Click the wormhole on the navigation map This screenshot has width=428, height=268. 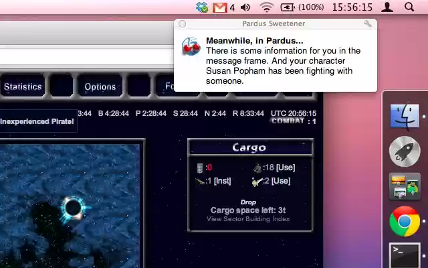pyautogui.click(x=73, y=208)
